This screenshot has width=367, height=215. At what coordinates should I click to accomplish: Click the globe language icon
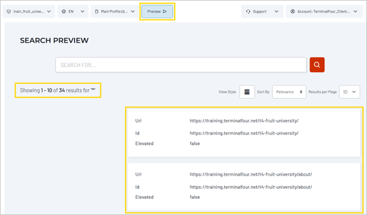click(63, 11)
